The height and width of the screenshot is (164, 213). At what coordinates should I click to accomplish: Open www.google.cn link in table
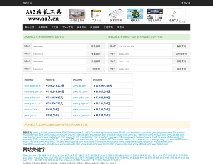point(81,104)
